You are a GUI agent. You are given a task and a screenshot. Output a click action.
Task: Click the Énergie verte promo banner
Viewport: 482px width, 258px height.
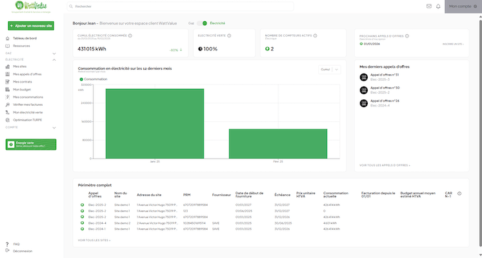32,144
